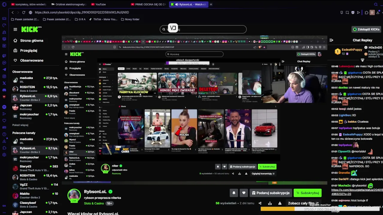Click RybsonLoL's avatar below the clip
Viewport: 383px width, 215px height.
pos(74,196)
